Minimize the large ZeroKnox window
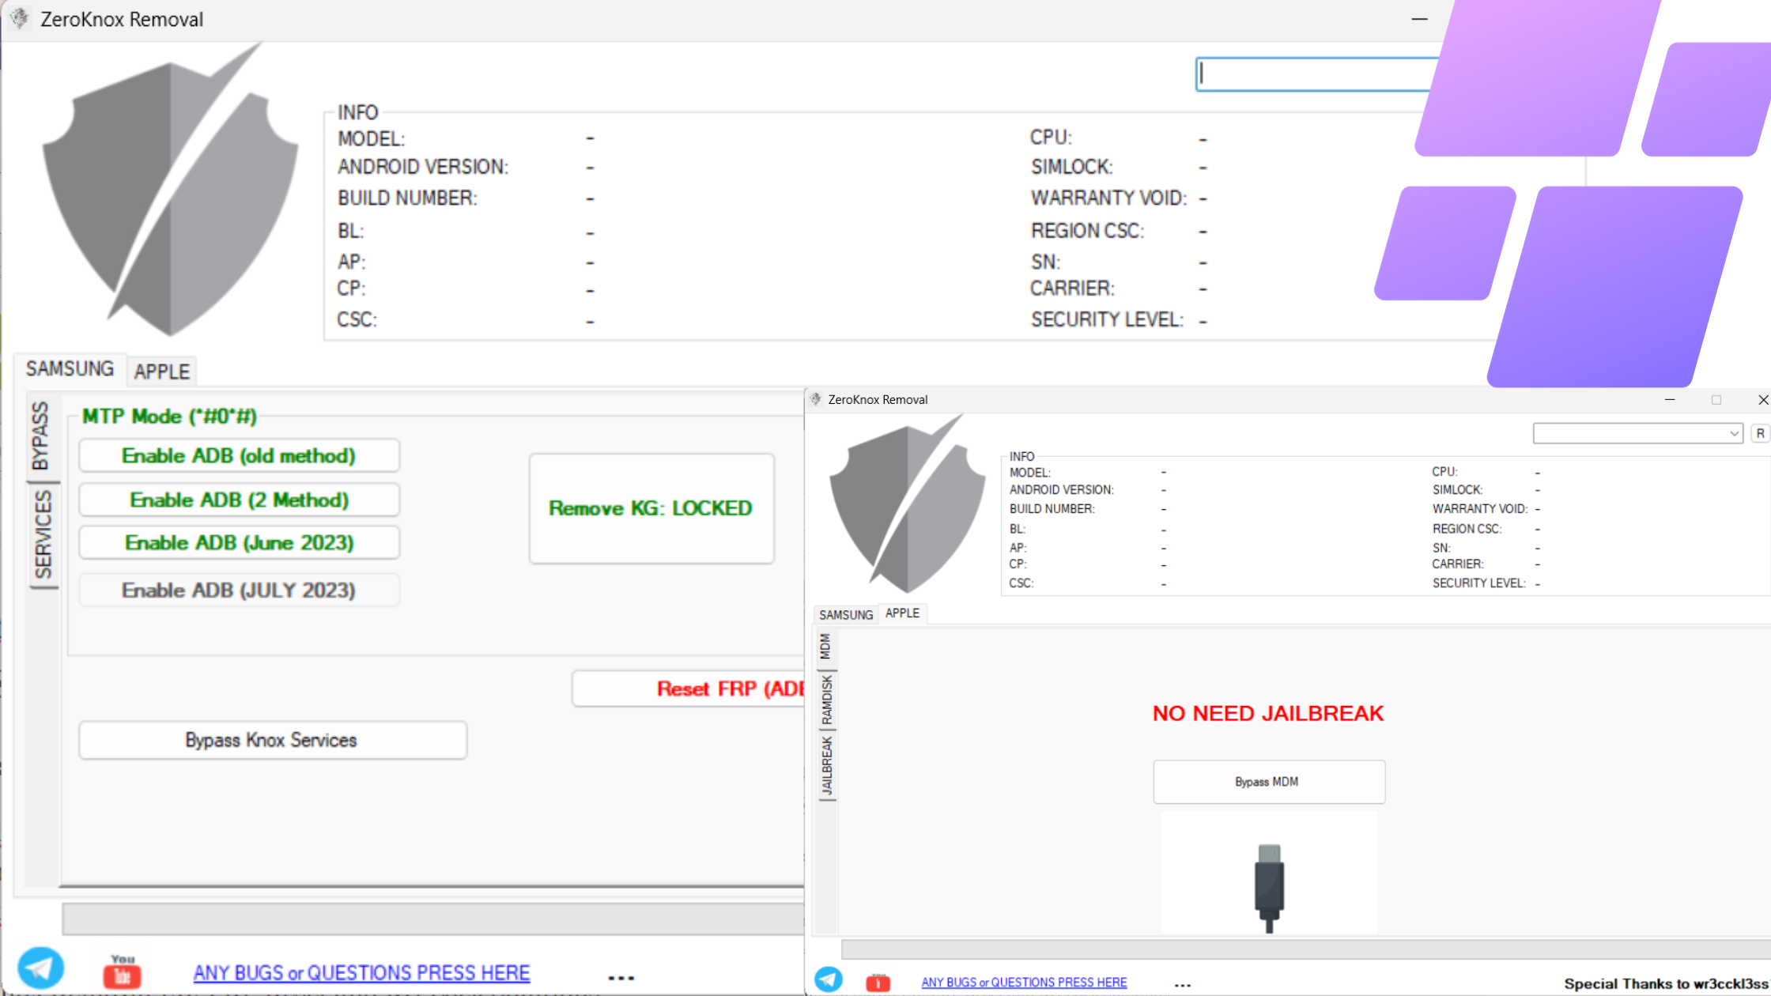1771x996 pixels. pos(1419,19)
